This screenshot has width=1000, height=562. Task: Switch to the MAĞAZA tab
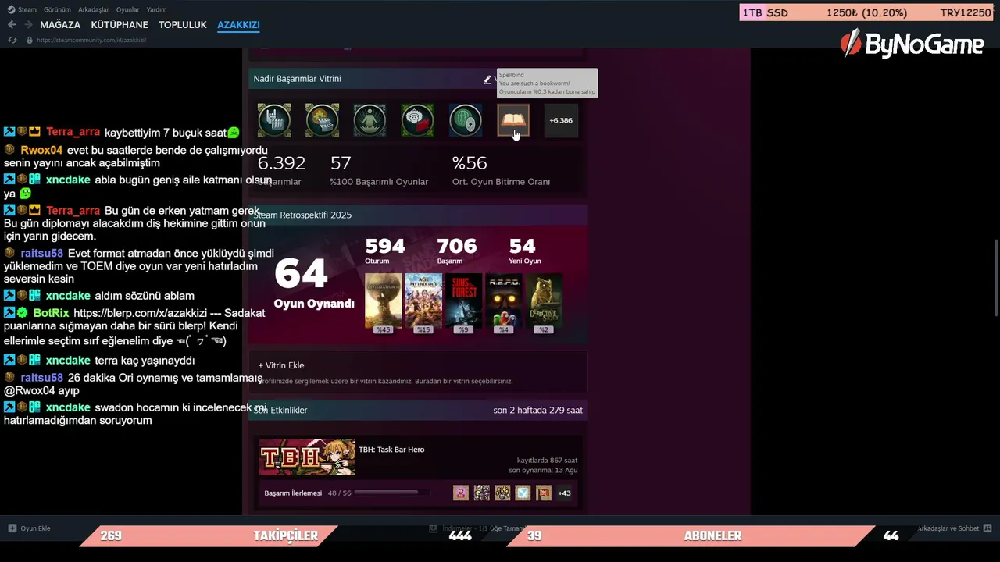[60, 25]
